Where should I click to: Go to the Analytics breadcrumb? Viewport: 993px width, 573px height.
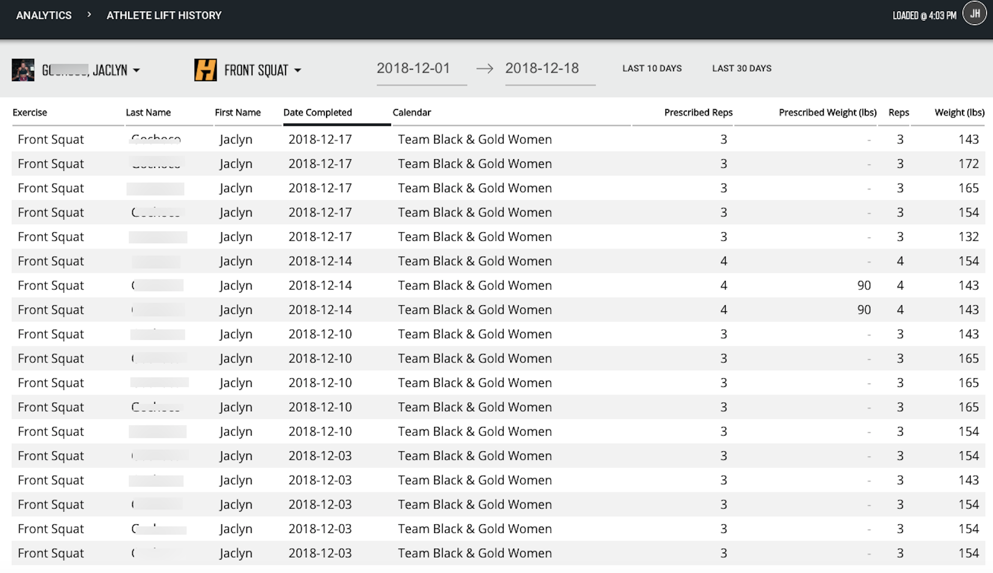[x=44, y=15]
